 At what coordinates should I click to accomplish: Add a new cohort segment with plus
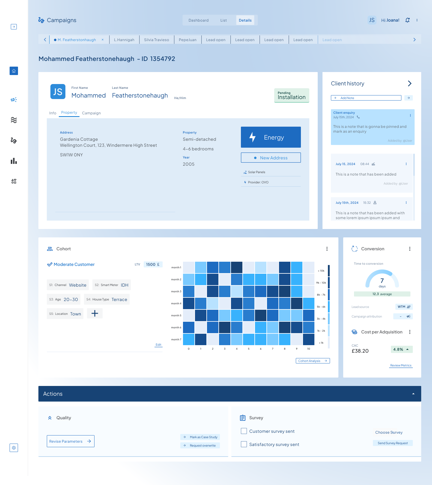(x=95, y=313)
